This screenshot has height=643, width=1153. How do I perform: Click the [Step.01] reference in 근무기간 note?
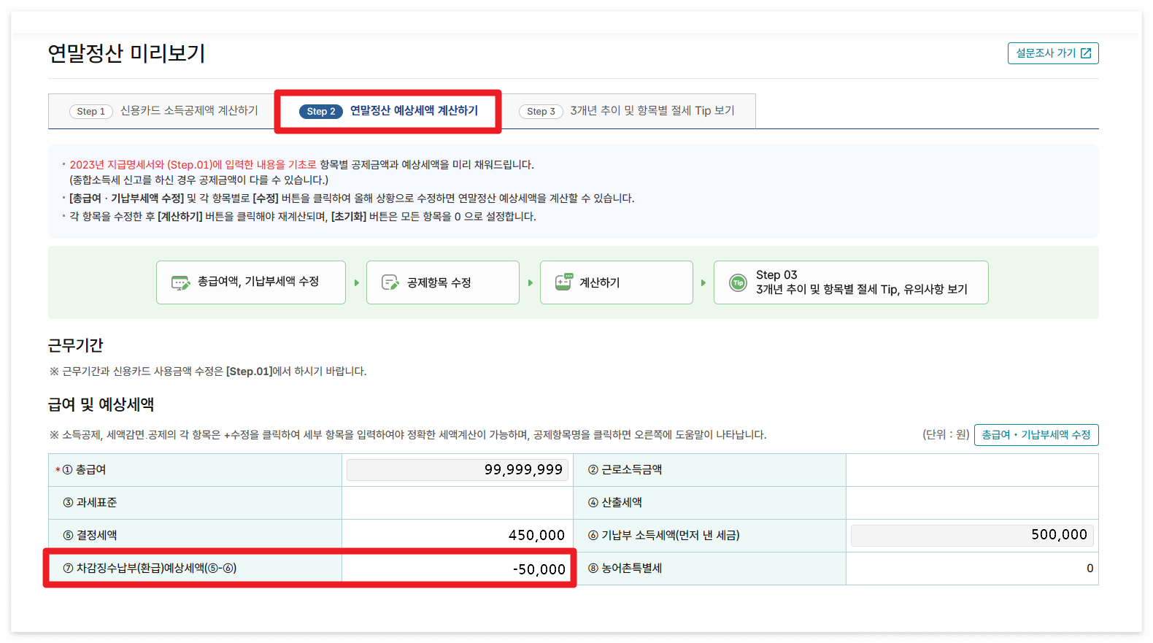tap(249, 371)
